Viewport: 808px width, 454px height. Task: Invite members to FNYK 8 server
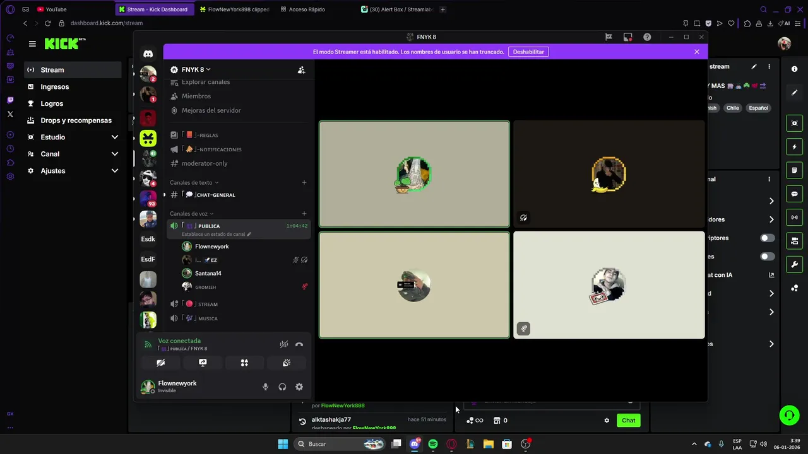coord(301,70)
